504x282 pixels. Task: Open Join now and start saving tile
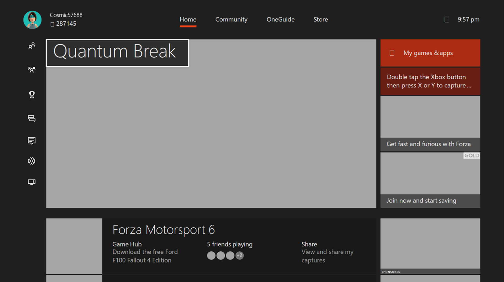430,180
